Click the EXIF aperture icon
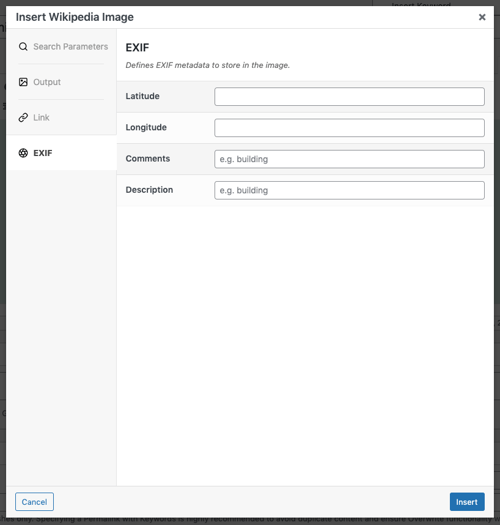This screenshot has height=525, width=500. coord(23,153)
